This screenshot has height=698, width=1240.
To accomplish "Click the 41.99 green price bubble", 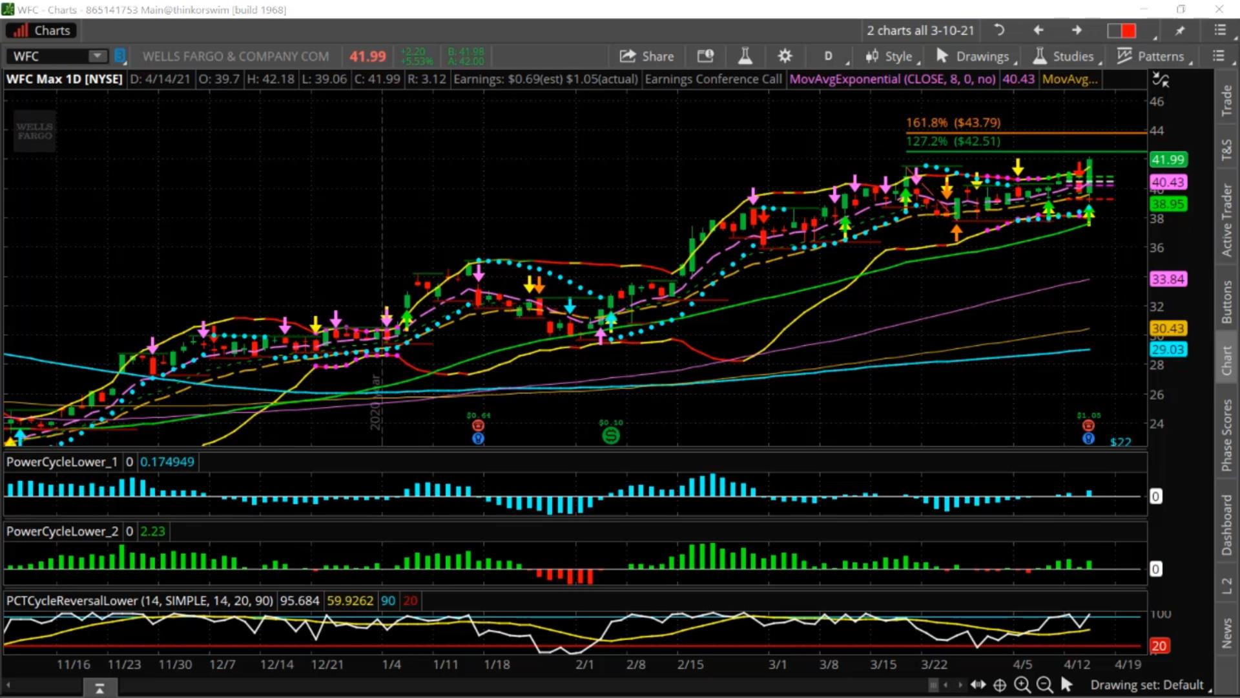I will (x=1168, y=159).
